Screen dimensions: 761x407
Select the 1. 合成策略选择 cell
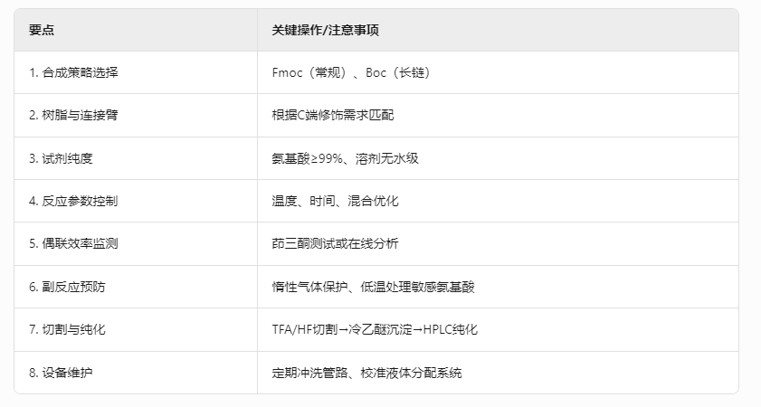click(x=136, y=72)
